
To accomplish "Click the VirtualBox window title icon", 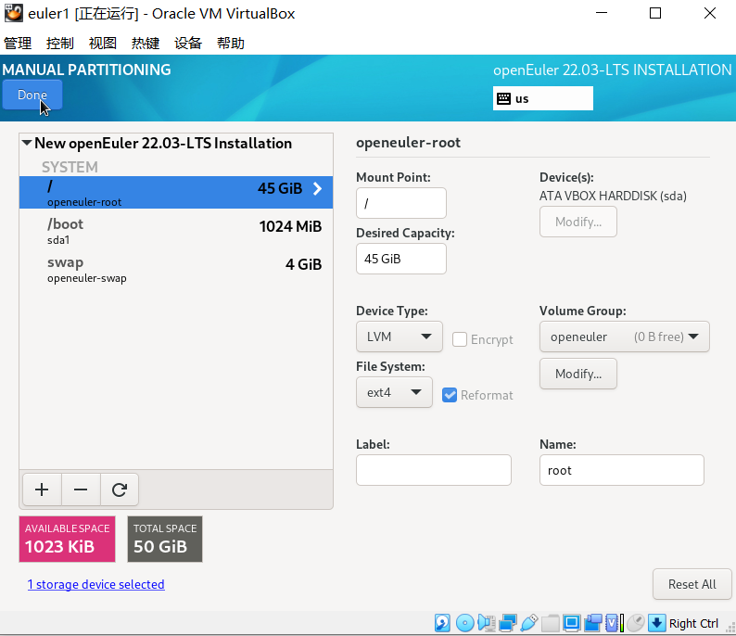I will (x=13, y=13).
